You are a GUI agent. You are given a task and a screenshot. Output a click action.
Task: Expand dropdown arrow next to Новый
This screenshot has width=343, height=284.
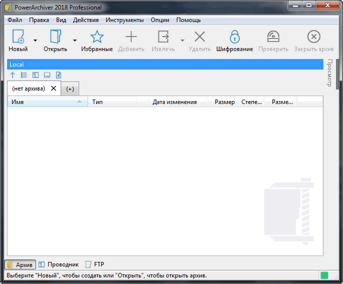pyautogui.click(x=35, y=40)
